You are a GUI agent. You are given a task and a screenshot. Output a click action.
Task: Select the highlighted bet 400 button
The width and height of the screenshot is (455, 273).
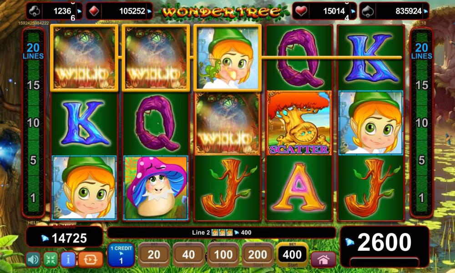click(x=292, y=255)
